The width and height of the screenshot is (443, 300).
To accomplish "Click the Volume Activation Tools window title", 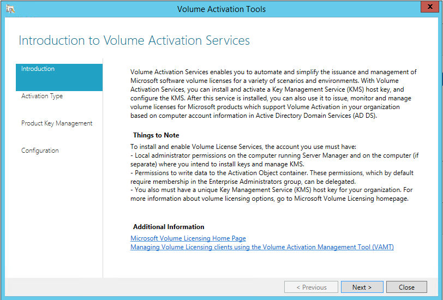I will point(221,9).
